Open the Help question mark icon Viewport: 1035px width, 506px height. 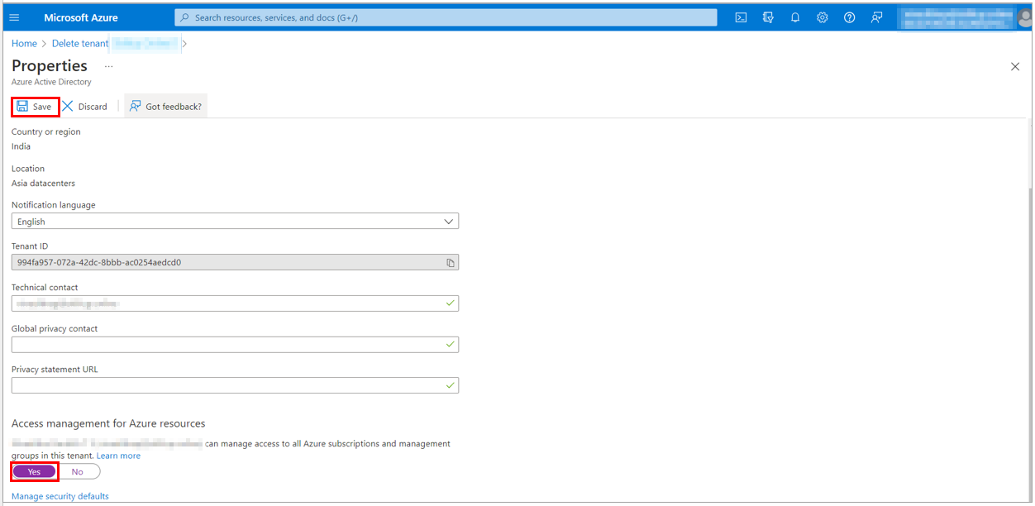(x=850, y=17)
